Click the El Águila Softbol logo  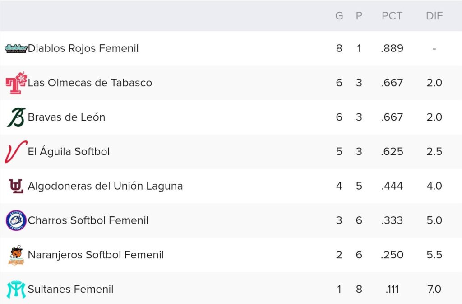point(16,151)
